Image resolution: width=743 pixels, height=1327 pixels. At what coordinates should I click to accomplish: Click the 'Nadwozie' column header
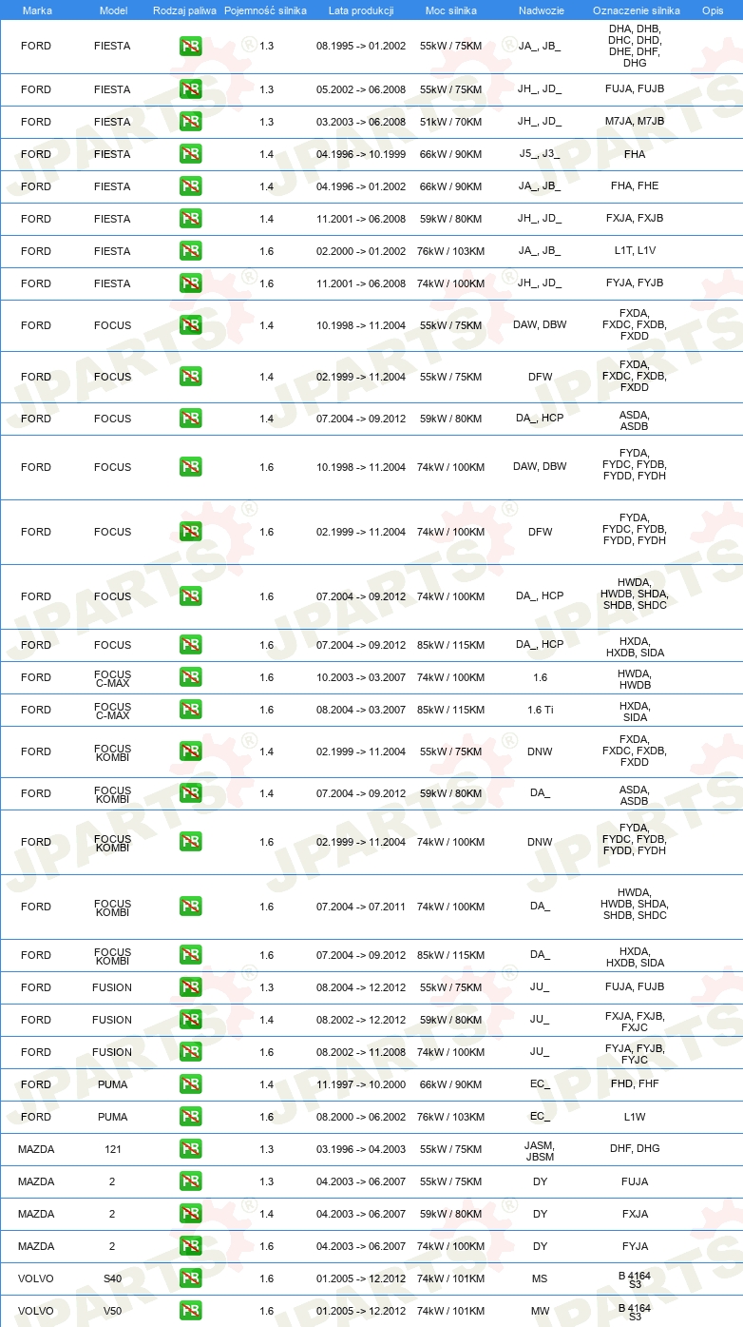point(540,10)
